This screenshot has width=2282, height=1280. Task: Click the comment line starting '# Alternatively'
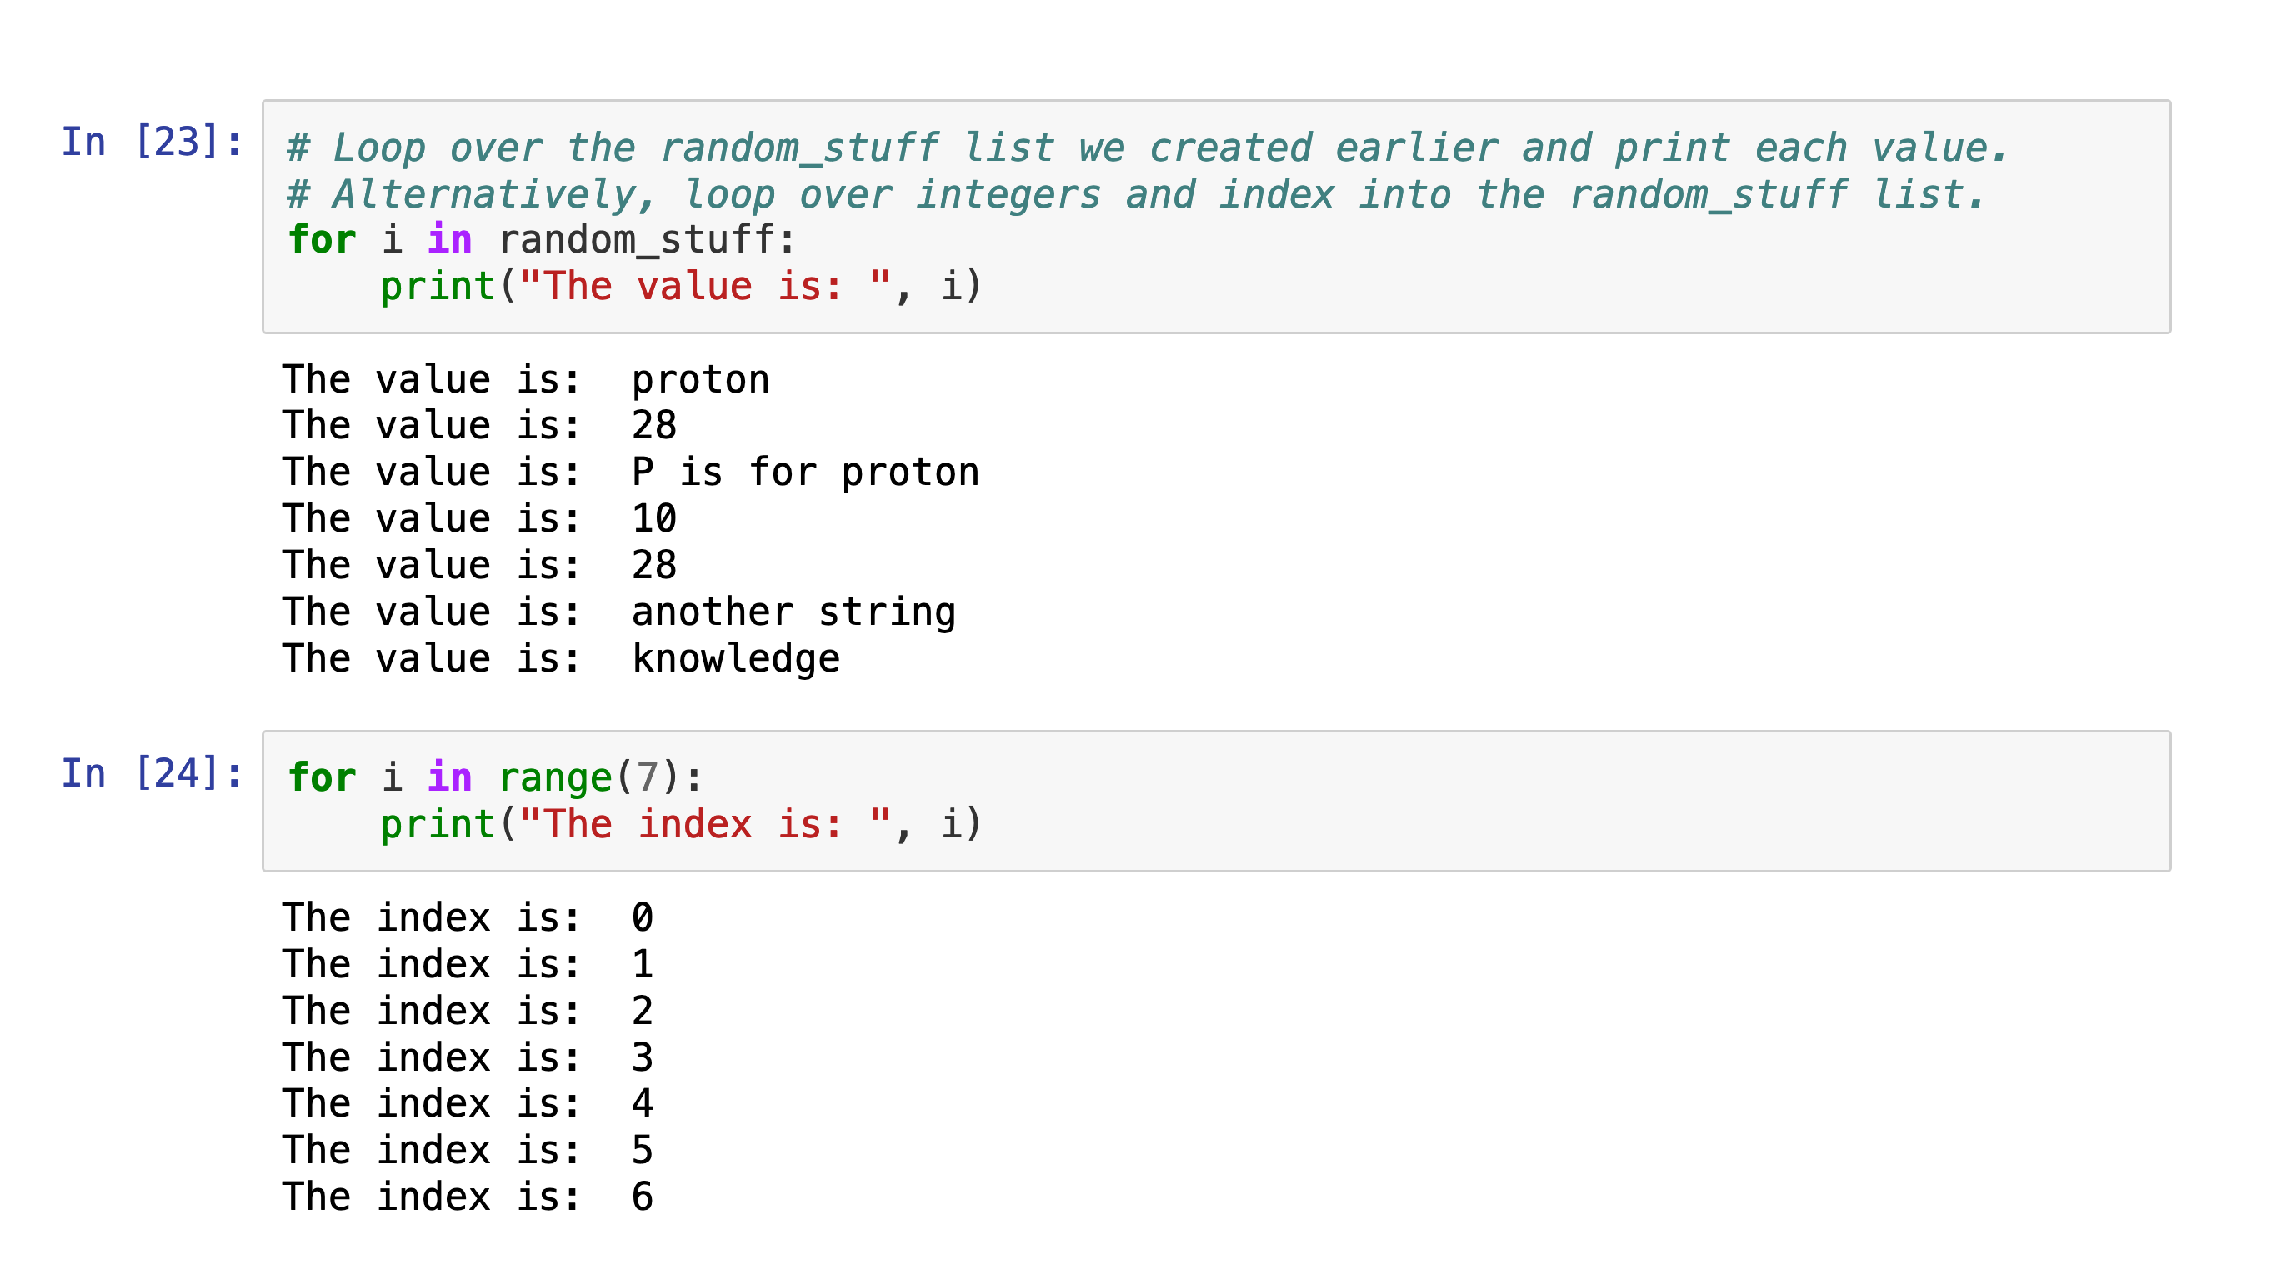tap(1135, 195)
